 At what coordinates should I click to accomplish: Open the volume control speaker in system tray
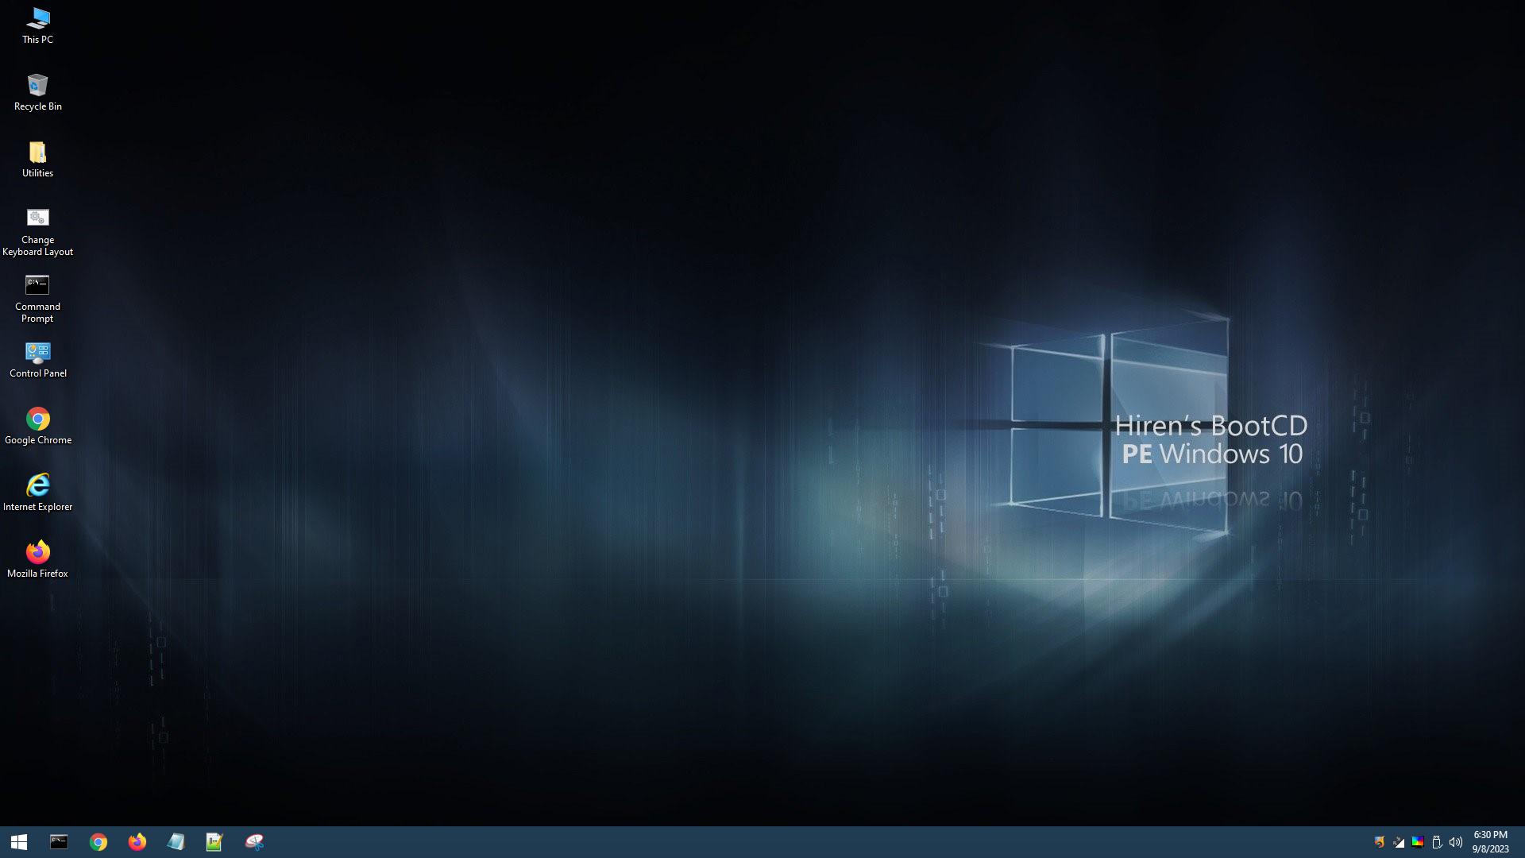point(1456,841)
